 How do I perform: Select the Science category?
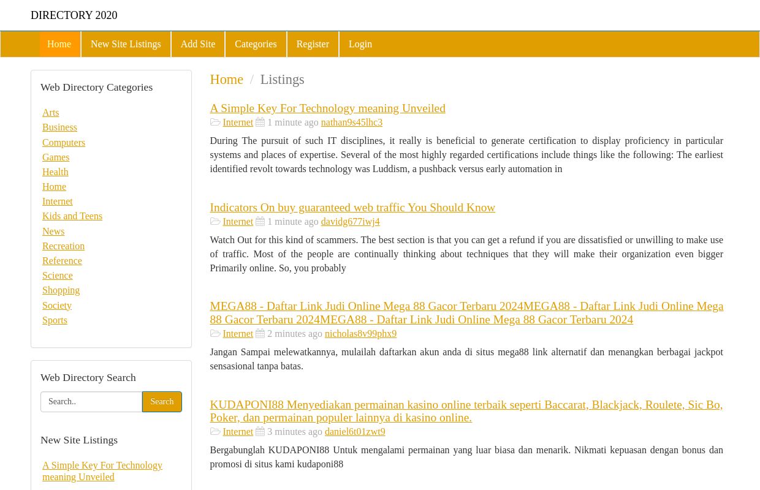(x=57, y=275)
